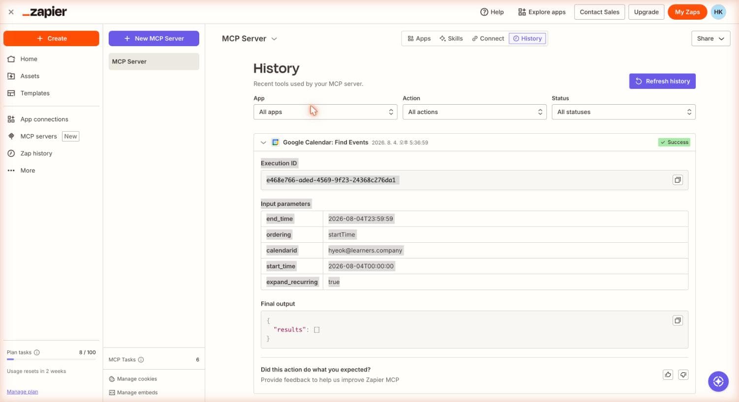Open My Zaps
Screen dimensions: 739x402
(x=687, y=12)
